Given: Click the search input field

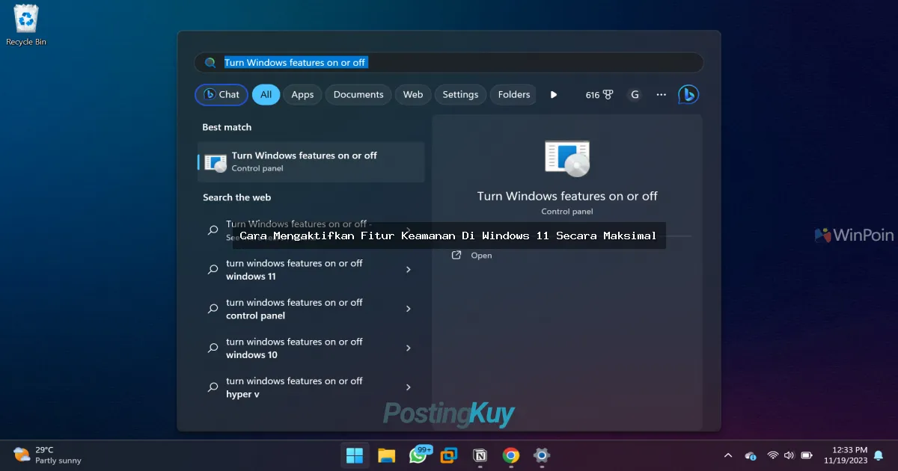Looking at the screenshot, I should click(449, 63).
